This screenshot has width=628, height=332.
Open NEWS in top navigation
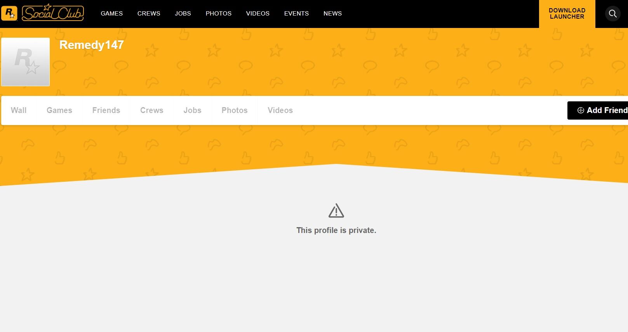point(333,14)
